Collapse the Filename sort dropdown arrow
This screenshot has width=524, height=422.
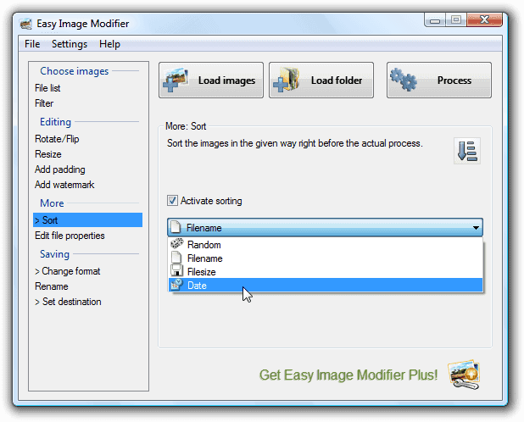(x=476, y=228)
